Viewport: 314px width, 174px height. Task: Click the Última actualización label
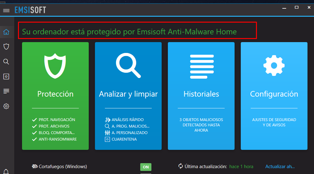(x=206, y=166)
